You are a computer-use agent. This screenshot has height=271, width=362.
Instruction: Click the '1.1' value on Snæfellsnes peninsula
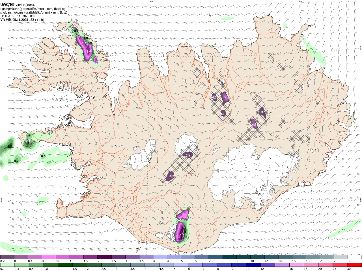27,143
